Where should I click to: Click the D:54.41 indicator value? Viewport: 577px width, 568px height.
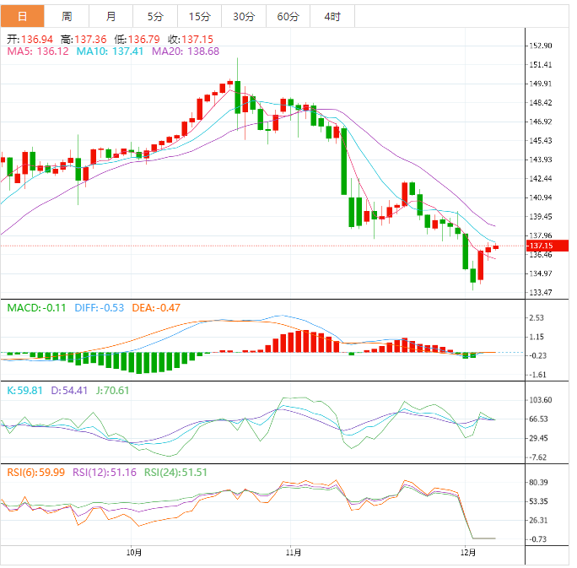pos(69,390)
